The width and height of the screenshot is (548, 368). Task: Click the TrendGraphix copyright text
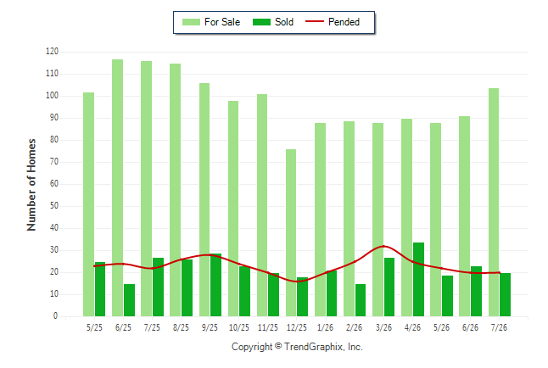click(297, 347)
